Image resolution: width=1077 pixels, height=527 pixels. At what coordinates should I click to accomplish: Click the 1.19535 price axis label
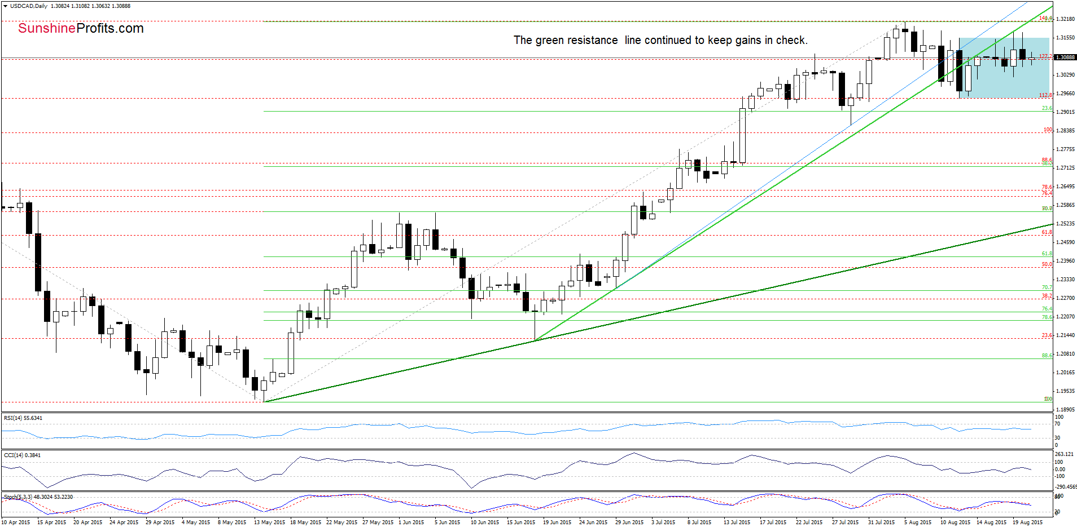[1065, 391]
